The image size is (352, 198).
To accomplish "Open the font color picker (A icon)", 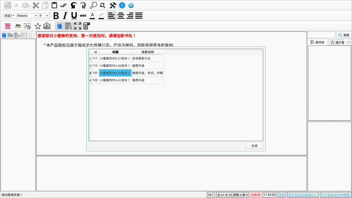I will pos(92,16).
